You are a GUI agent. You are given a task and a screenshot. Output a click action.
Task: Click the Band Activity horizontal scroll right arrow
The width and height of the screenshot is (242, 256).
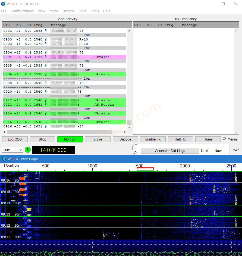click(125, 132)
